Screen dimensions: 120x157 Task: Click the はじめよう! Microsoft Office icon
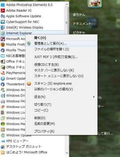[3, 152]
